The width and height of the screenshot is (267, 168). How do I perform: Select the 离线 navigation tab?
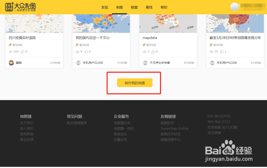pos(149,7)
